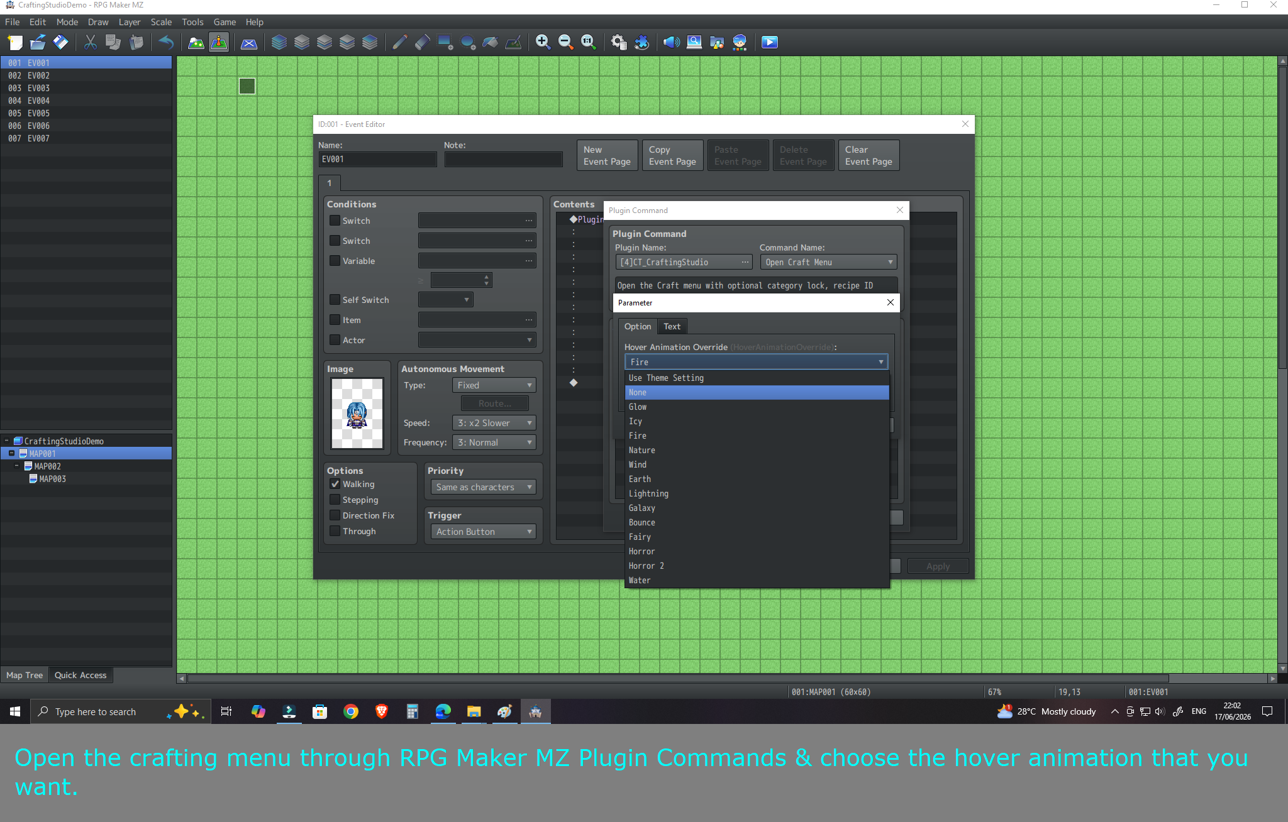This screenshot has width=1288, height=822.
Task: Switch to the Quick Access tab
Action: point(80,675)
